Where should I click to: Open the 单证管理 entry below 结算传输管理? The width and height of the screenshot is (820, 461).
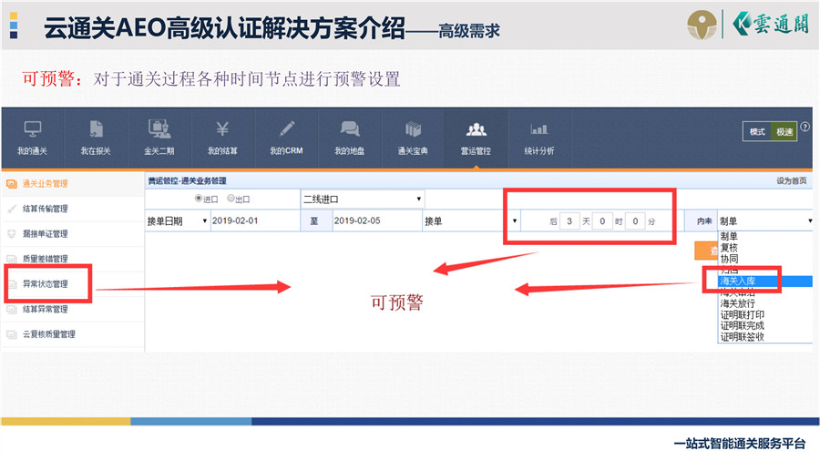[x=45, y=233]
